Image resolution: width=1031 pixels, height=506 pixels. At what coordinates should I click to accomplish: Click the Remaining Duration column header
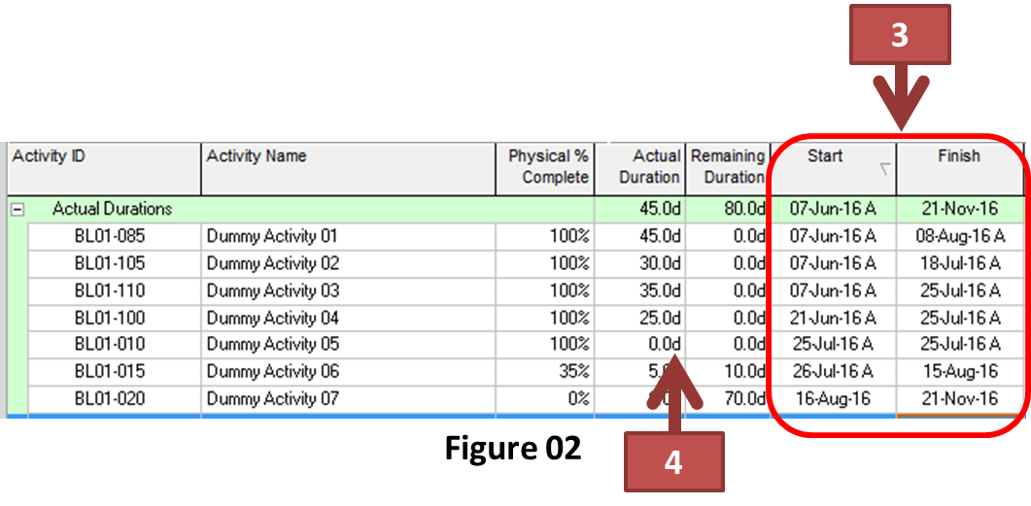coord(727,169)
